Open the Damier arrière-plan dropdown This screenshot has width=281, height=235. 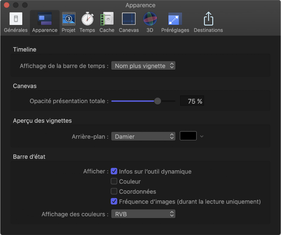click(143, 136)
